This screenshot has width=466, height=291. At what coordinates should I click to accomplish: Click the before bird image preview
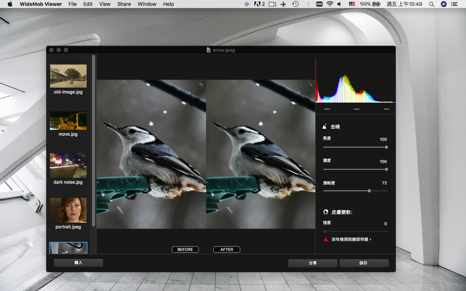point(151,154)
